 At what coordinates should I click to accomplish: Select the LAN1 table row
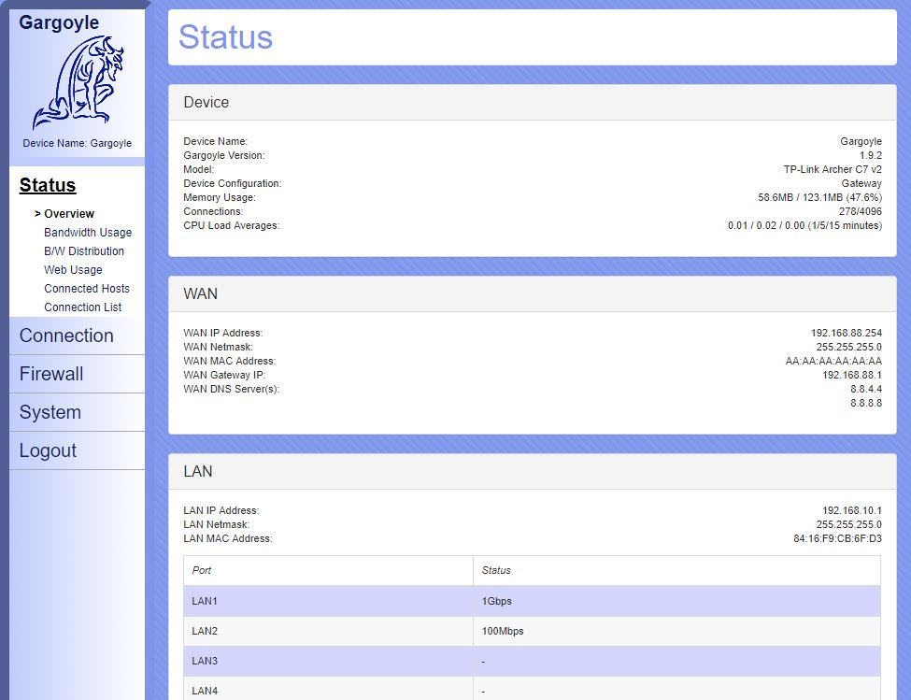(532, 601)
